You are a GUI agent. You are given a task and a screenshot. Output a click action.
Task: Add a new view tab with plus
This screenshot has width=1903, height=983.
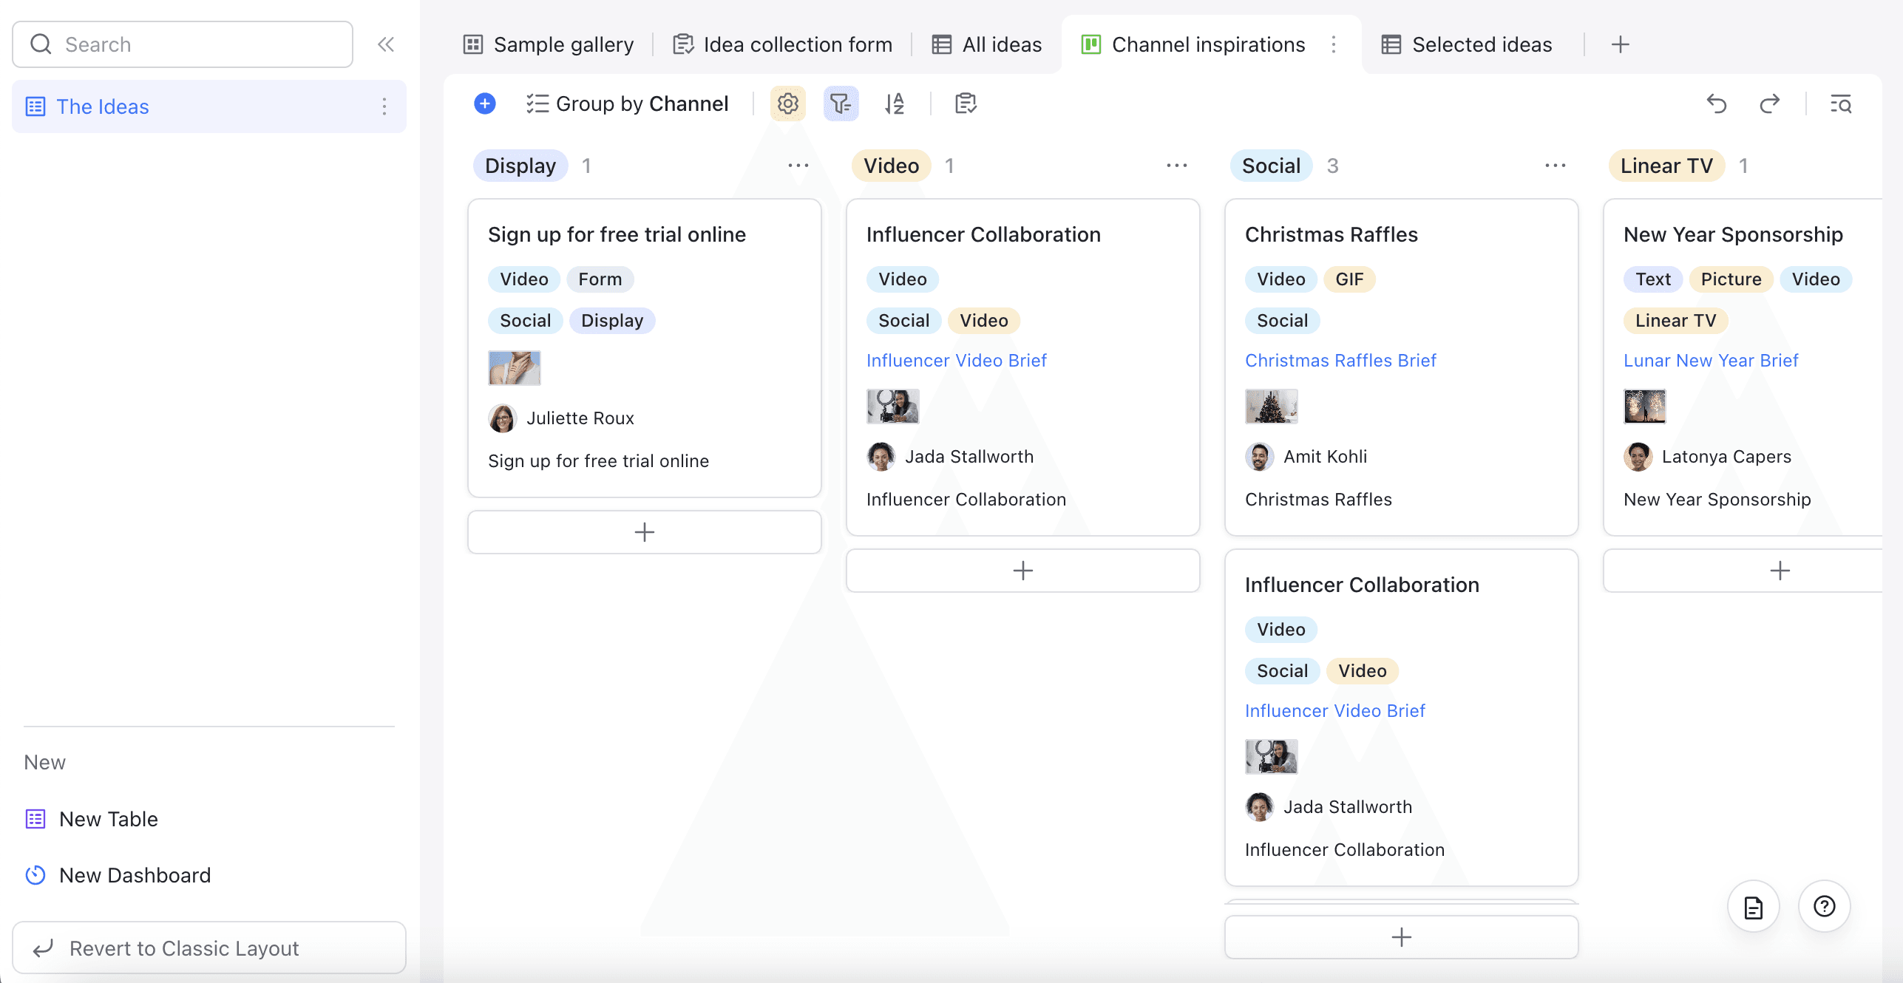click(1621, 44)
